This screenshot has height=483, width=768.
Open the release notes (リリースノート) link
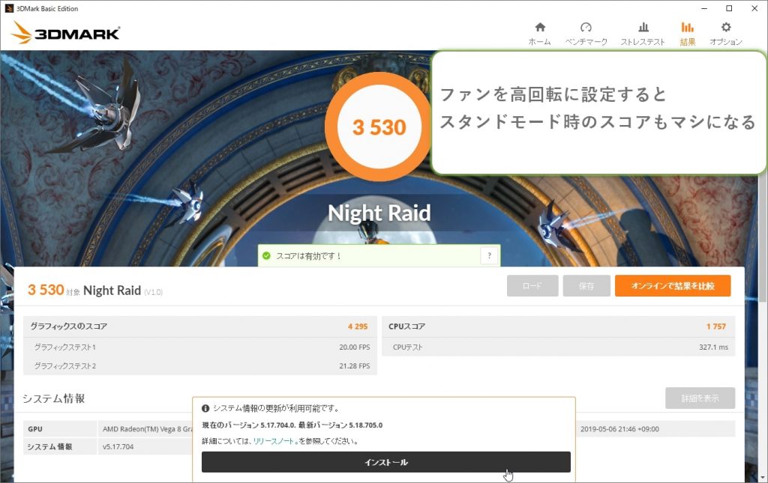click(x=273, y=442)
